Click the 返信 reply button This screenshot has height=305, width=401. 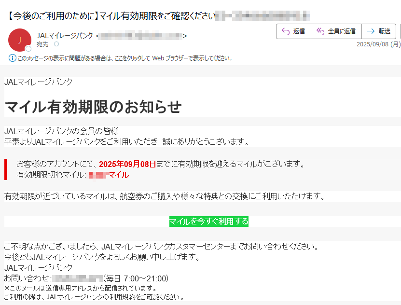pos(293,31)
